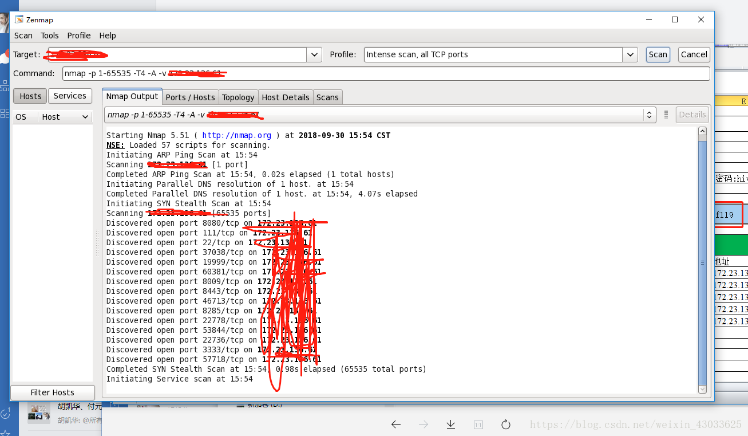
Task: Click the Scan button
Action: tap(658, 54)
